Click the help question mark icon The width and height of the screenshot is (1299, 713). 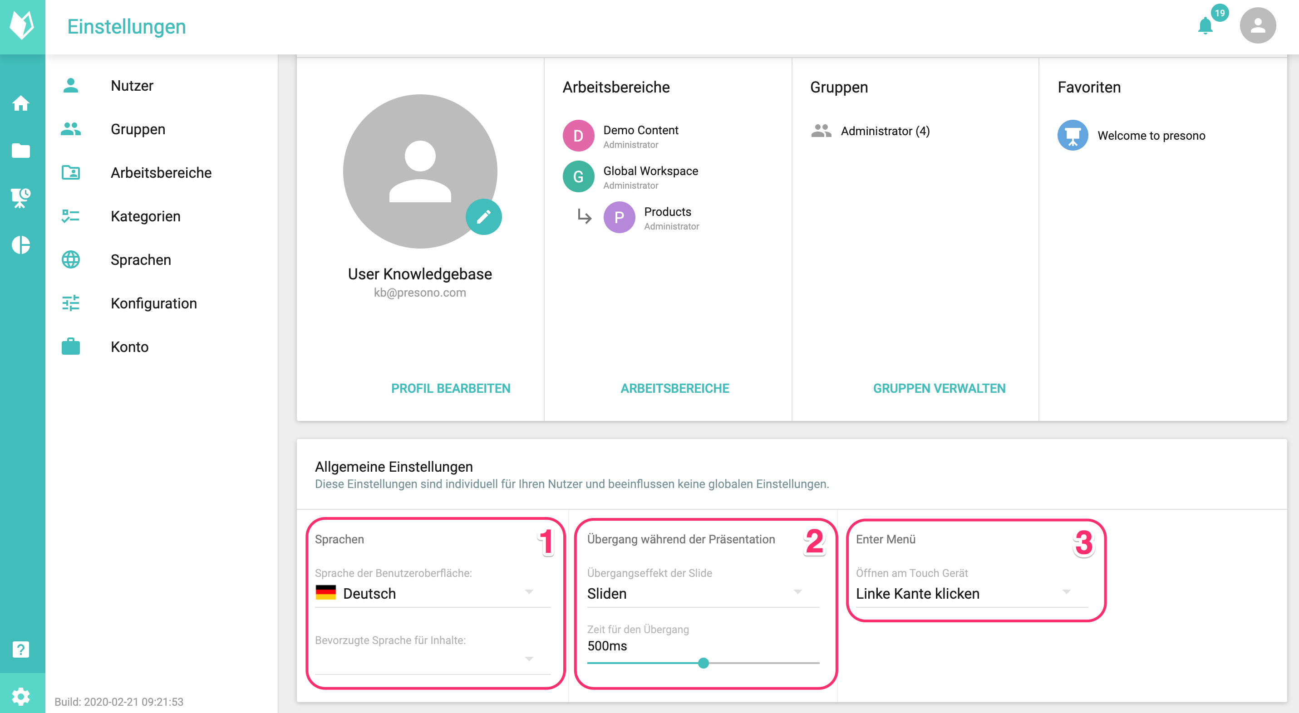pyautogui.click(x=21, y=649)
